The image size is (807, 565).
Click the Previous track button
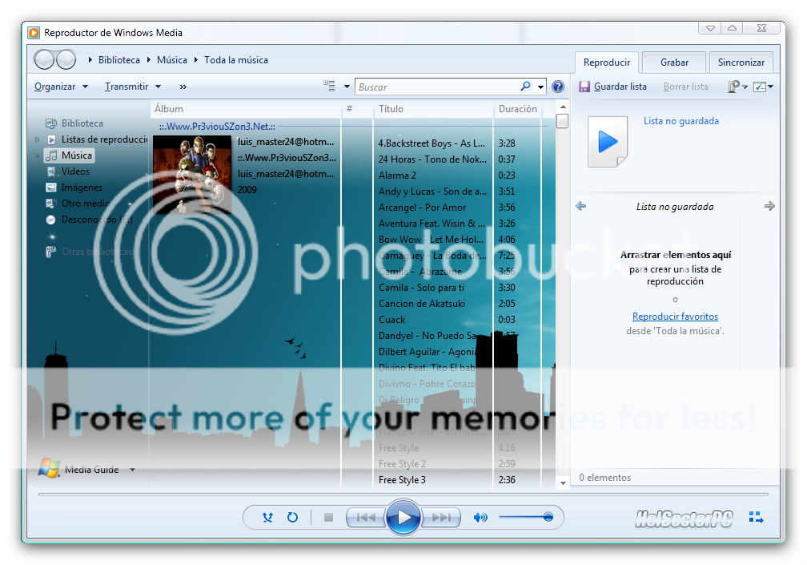click(366, 518)
